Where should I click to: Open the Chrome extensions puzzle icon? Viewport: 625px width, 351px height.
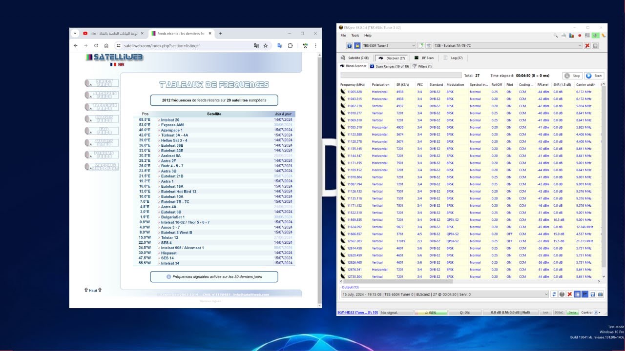pyautogui.click(x=290, y=45)
